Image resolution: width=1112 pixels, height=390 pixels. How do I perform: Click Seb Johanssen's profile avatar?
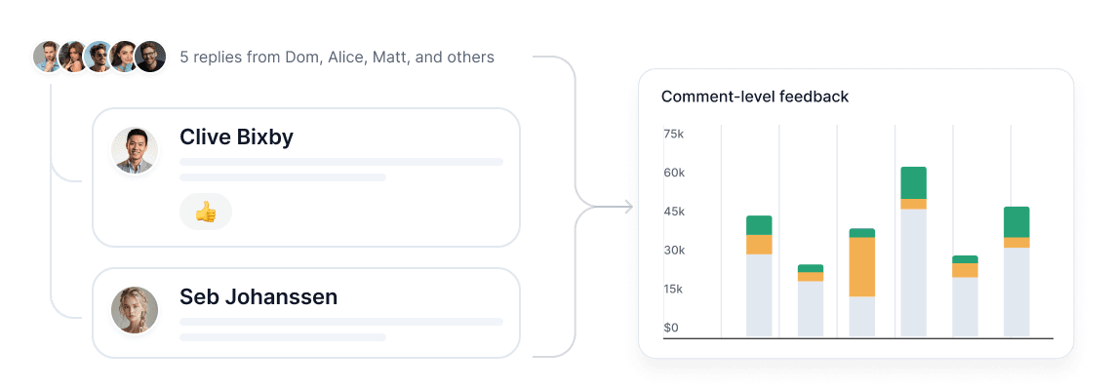135,310
